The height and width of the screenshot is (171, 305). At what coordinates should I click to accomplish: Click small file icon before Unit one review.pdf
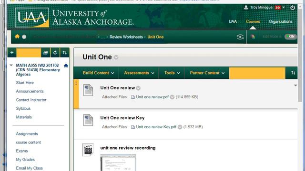133,97
